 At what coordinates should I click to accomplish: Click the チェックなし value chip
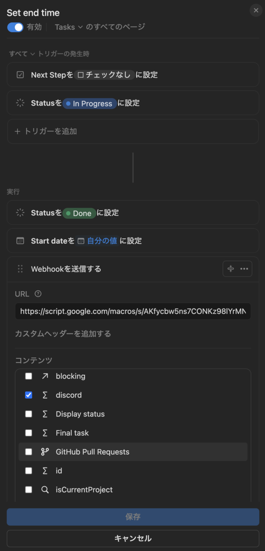tap(105, 74)
